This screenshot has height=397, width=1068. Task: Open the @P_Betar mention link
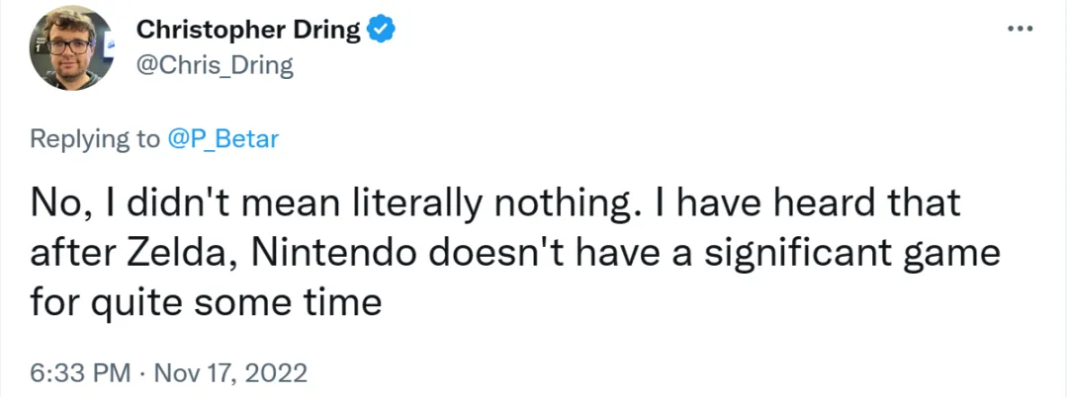click(x=222, y=139)
